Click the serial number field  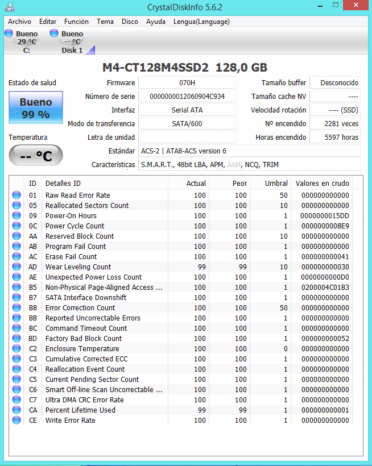tap(187, 97)
